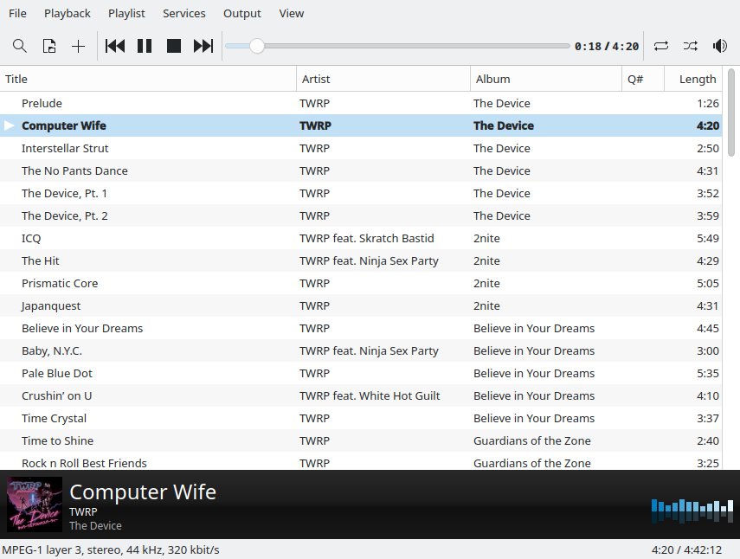Viewport: 740px width, 559px height.
Task: Sort playlist by Title column
Action: (148, 79)
